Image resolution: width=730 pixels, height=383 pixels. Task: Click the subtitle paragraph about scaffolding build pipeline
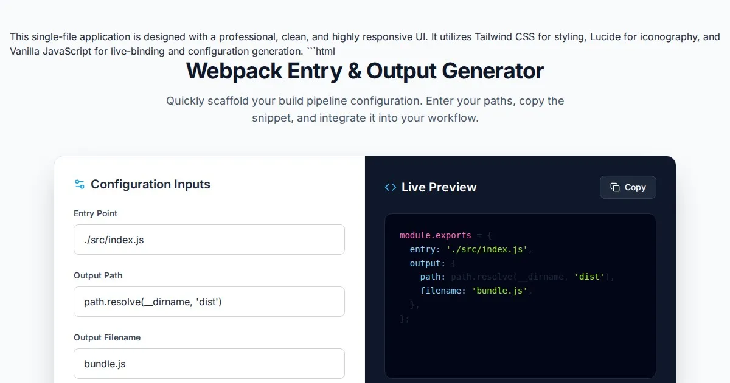[365, 109]
